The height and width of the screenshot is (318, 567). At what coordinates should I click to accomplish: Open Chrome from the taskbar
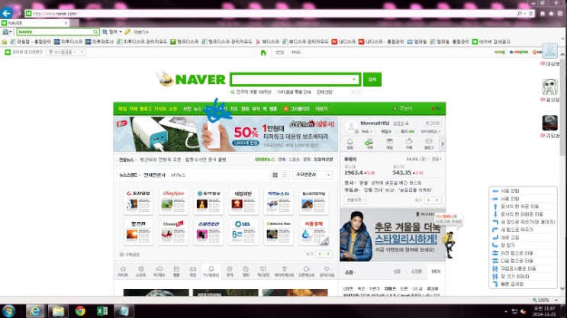[x=80, y=311]
